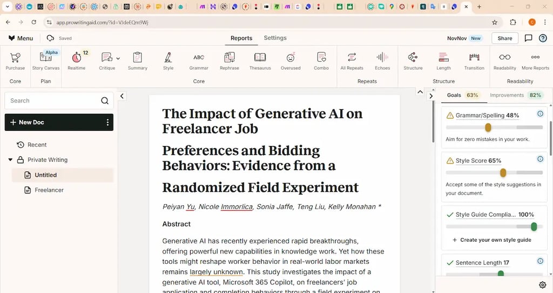This screenshot has height=293, width=553.
Task: Open the Story Canvas tool
Action: [x=46, y=62]
